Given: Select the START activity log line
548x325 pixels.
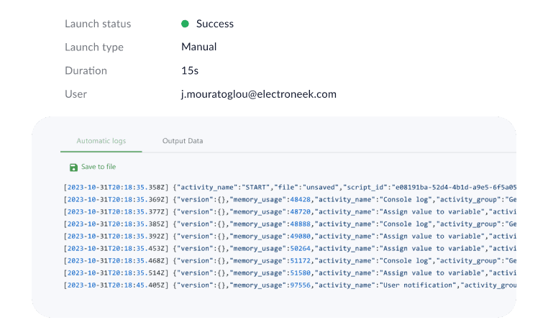Looking at the screenshot, I should pyautogui.click(x=288, y=187).
